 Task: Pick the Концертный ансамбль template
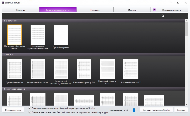[x=38, y=69]
